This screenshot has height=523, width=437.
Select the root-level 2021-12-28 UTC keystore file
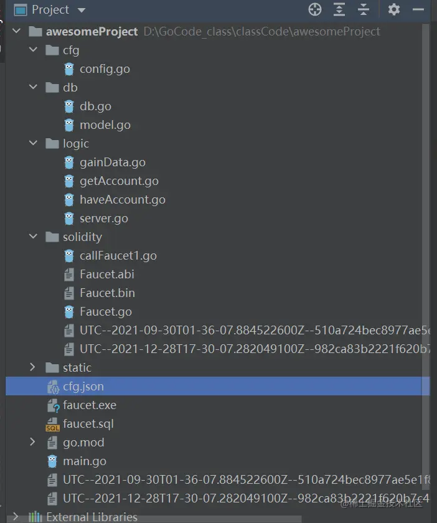coord(246,498)
